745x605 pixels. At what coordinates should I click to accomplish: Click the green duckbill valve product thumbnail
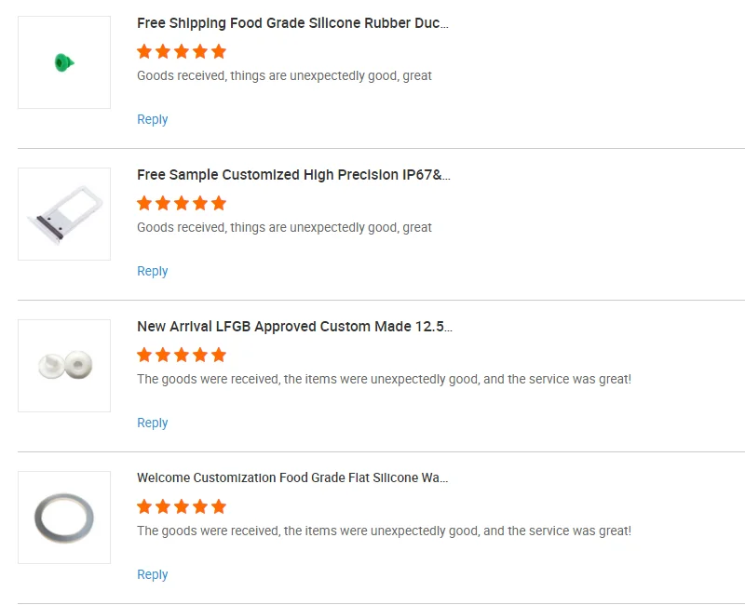(x=64, y=62)
